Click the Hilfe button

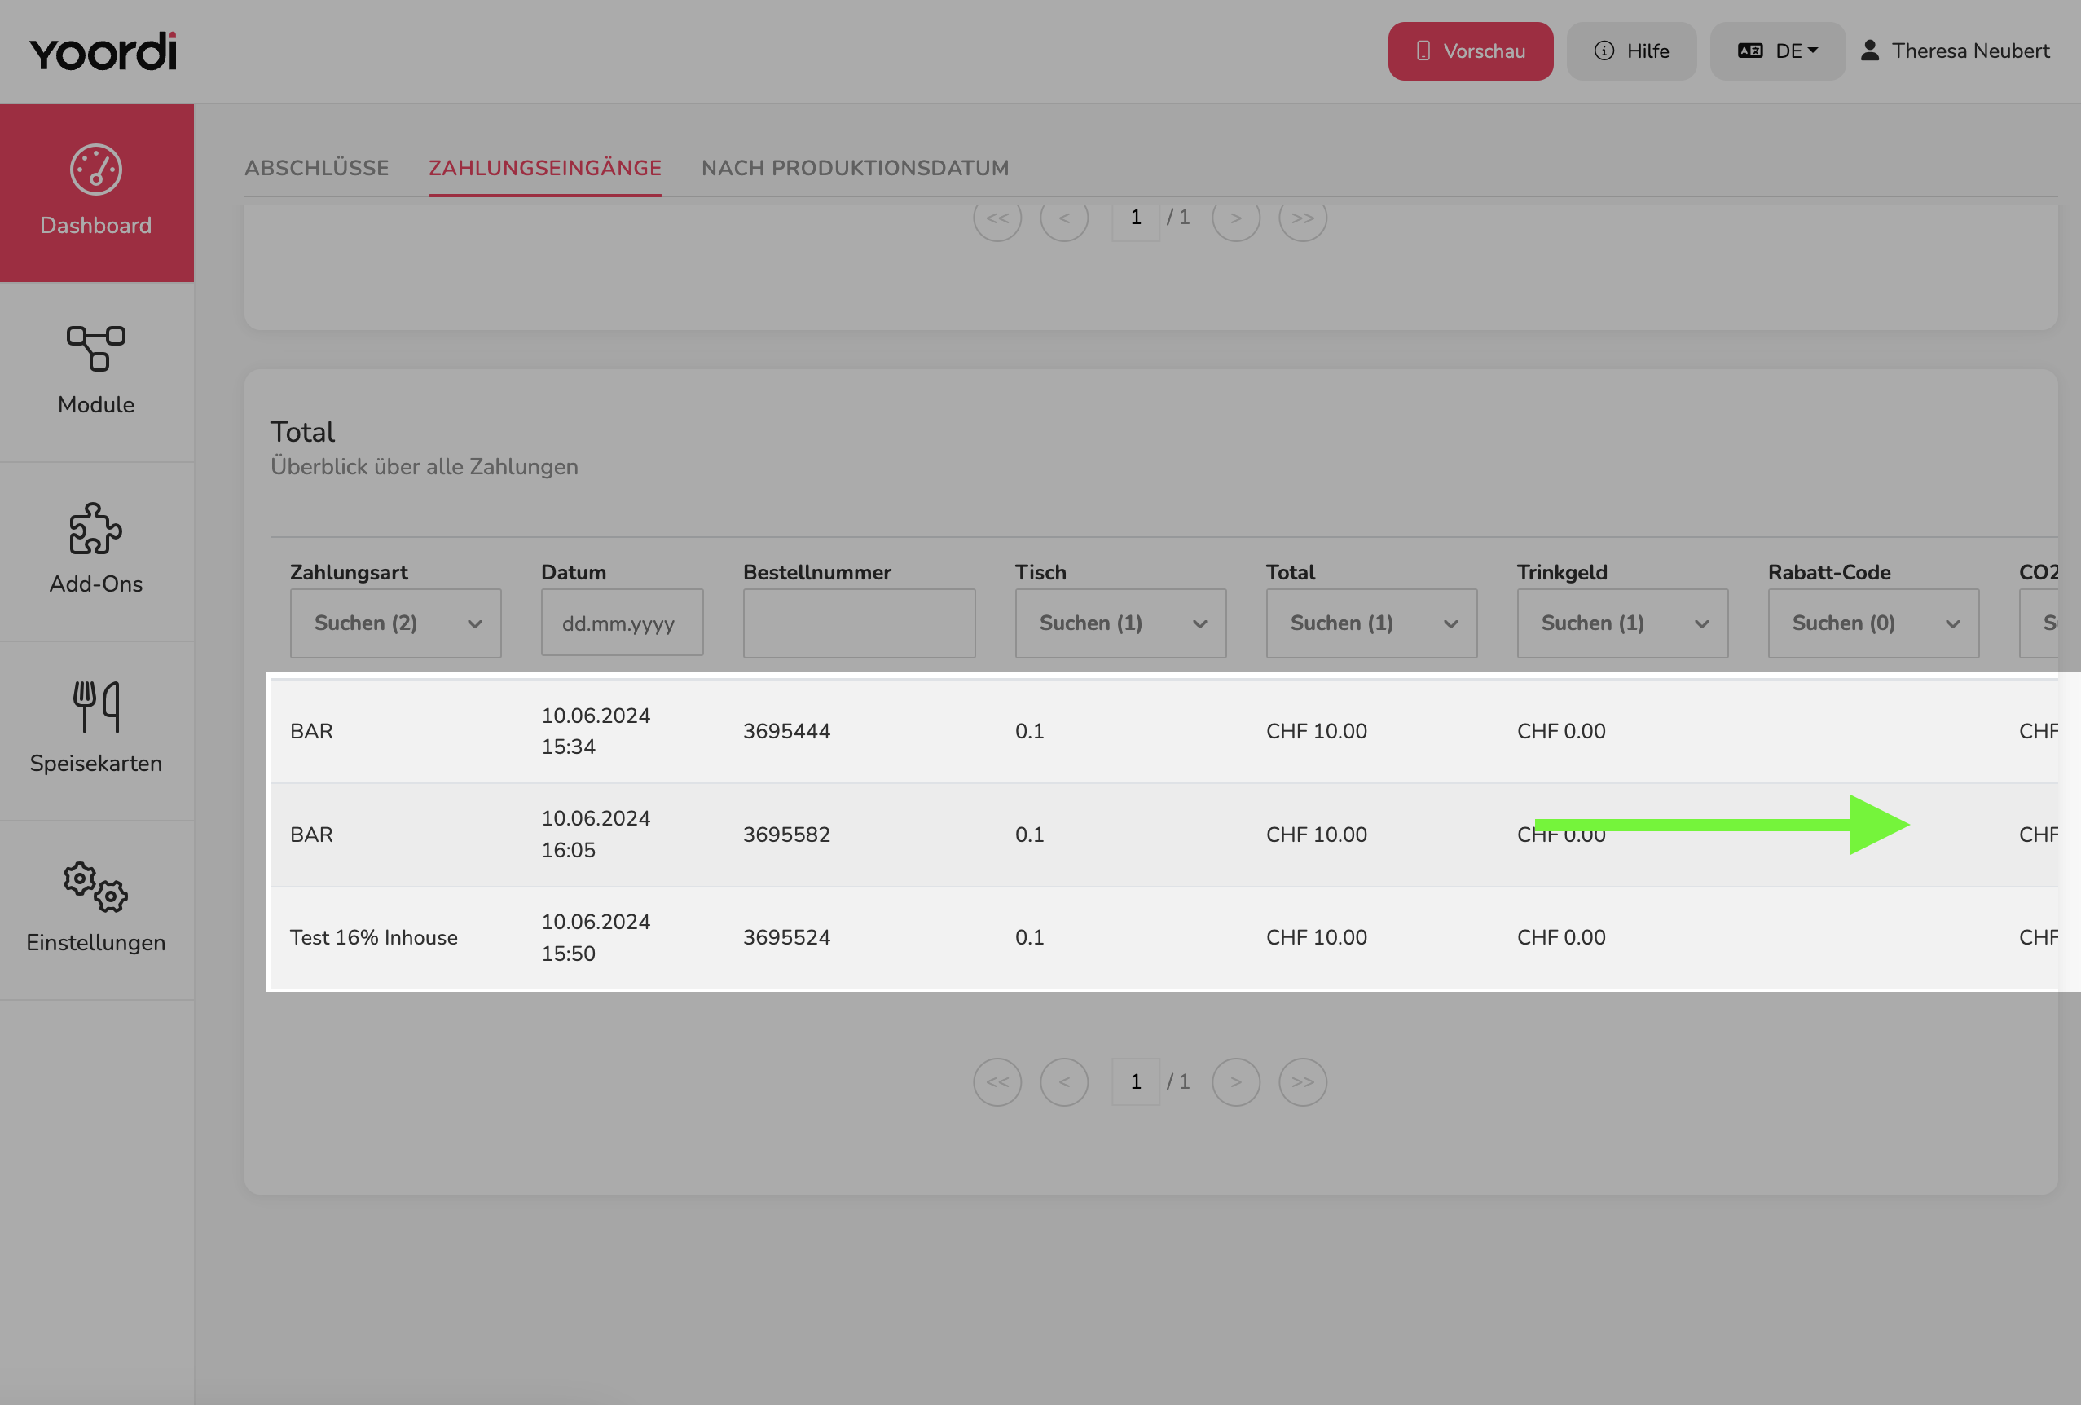(1631, 51)
